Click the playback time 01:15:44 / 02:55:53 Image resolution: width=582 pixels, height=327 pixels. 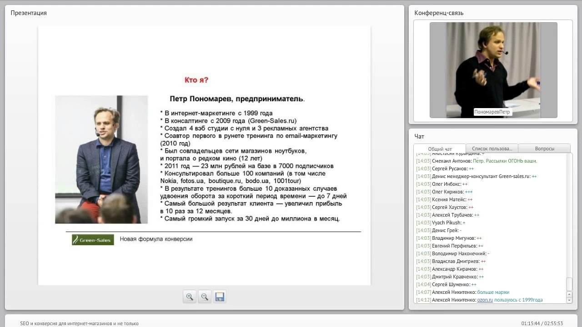click(x=542, y=323)
